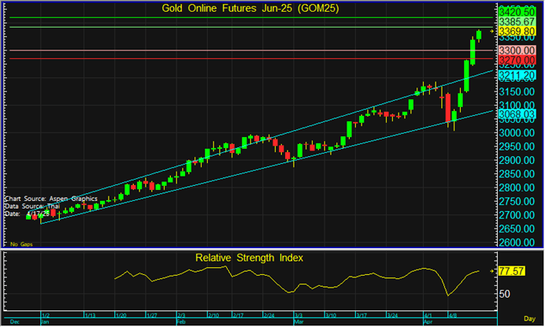Click the cyan 3068.03 lower channel label

(517, 113)
